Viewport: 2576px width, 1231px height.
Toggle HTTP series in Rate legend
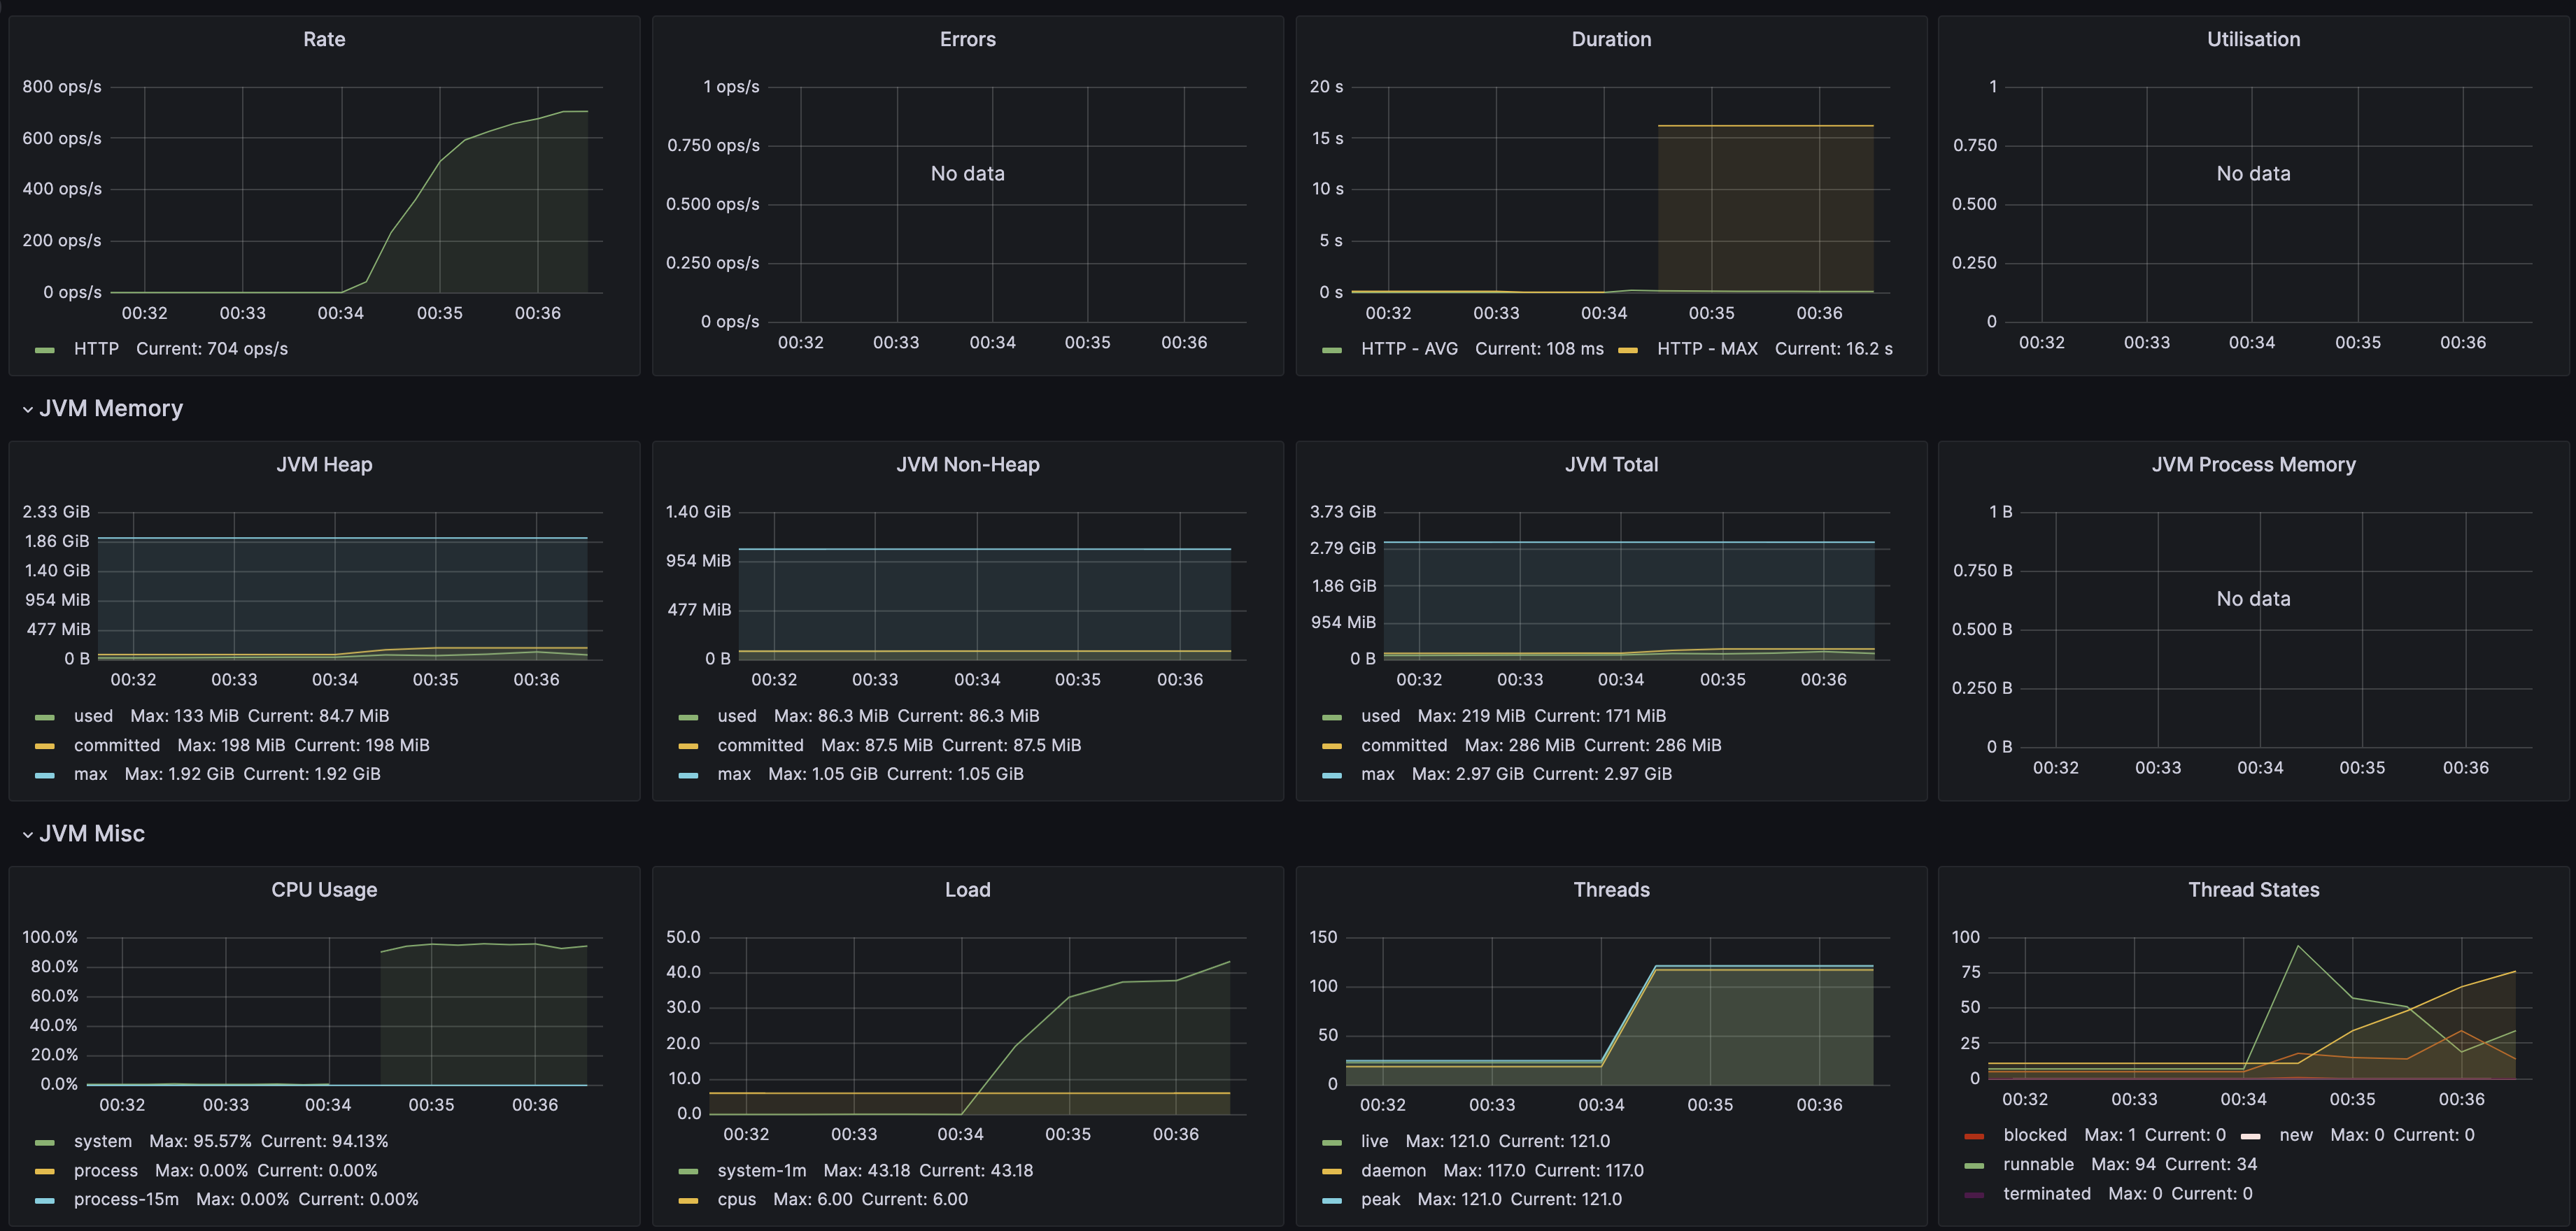[96, 349]
